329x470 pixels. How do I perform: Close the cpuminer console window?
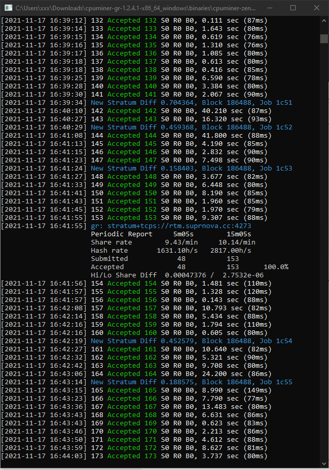317,8
